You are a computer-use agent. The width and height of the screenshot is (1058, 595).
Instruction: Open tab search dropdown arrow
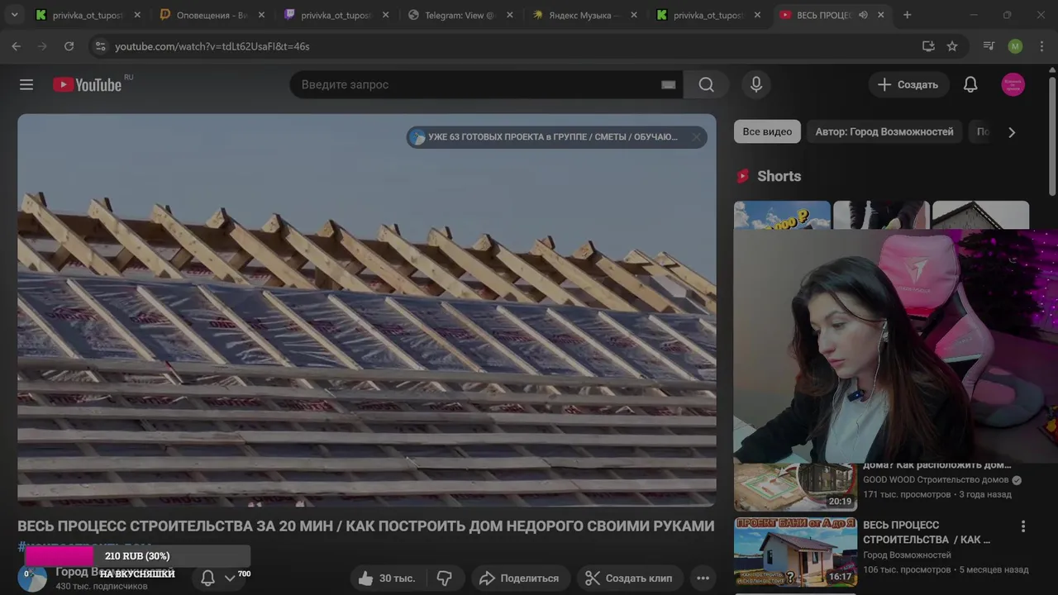point(14,15)
